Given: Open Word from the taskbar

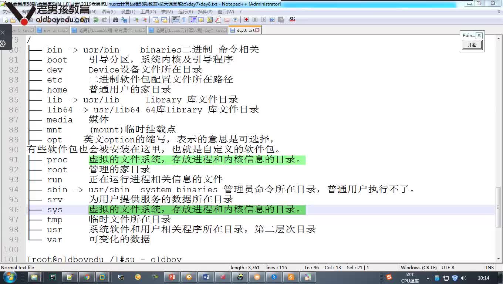Looking at the screenshot, I should tap(206, 277).
